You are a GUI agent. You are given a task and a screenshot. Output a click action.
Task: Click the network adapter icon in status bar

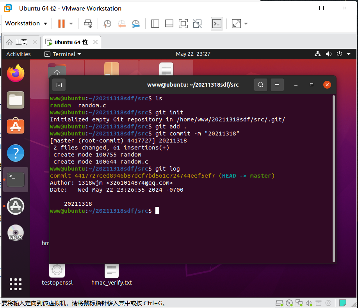point(299,303)
